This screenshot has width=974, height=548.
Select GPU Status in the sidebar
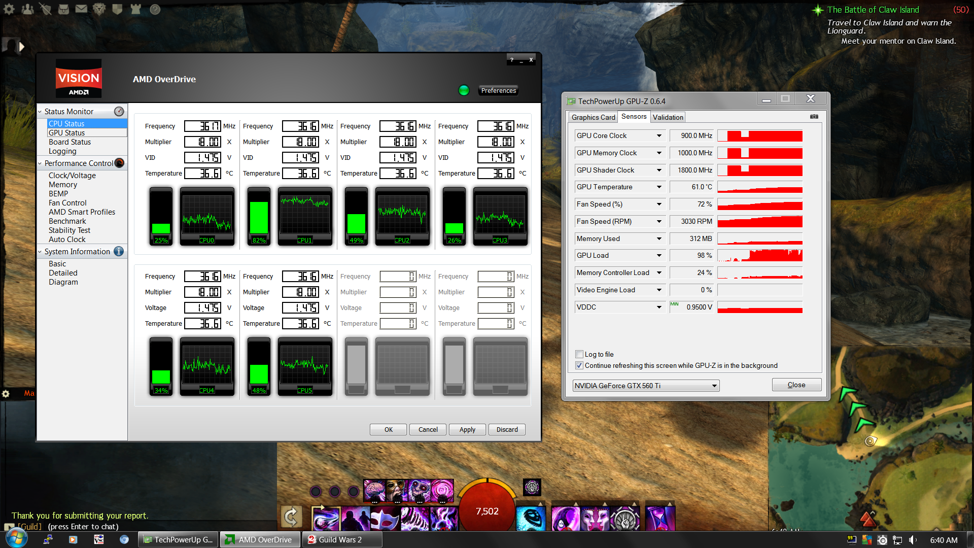(x=67, y=133)
